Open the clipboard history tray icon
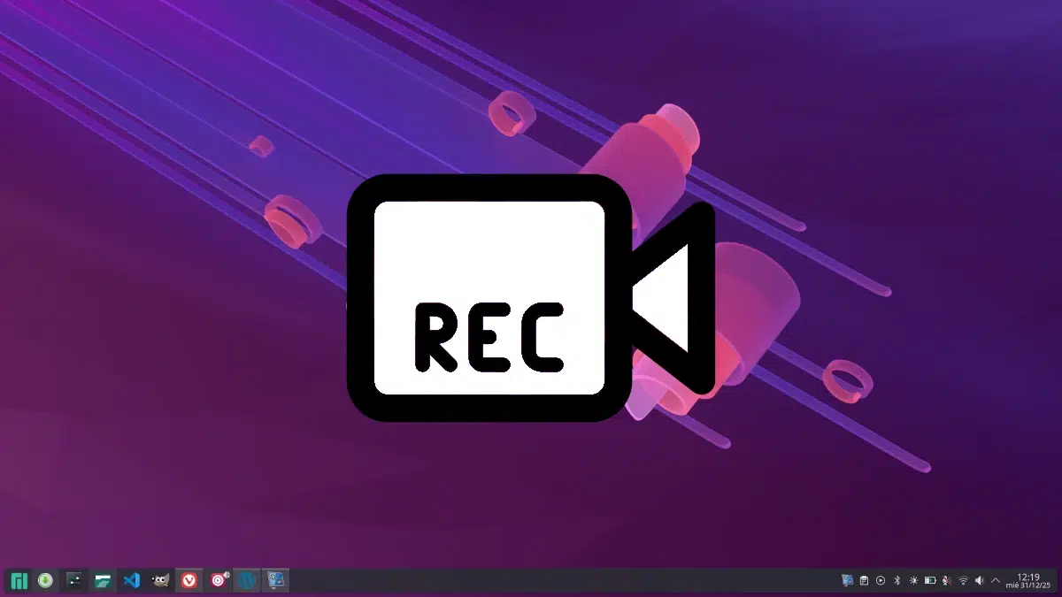 pyautogui.click(x=864, y=581)
